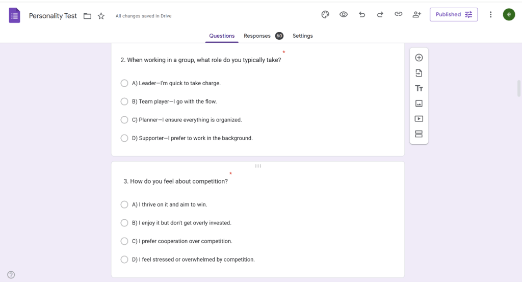522x282 pixels.
Task: Select option A) Leader radio button
Action: [x=124, y=83]
